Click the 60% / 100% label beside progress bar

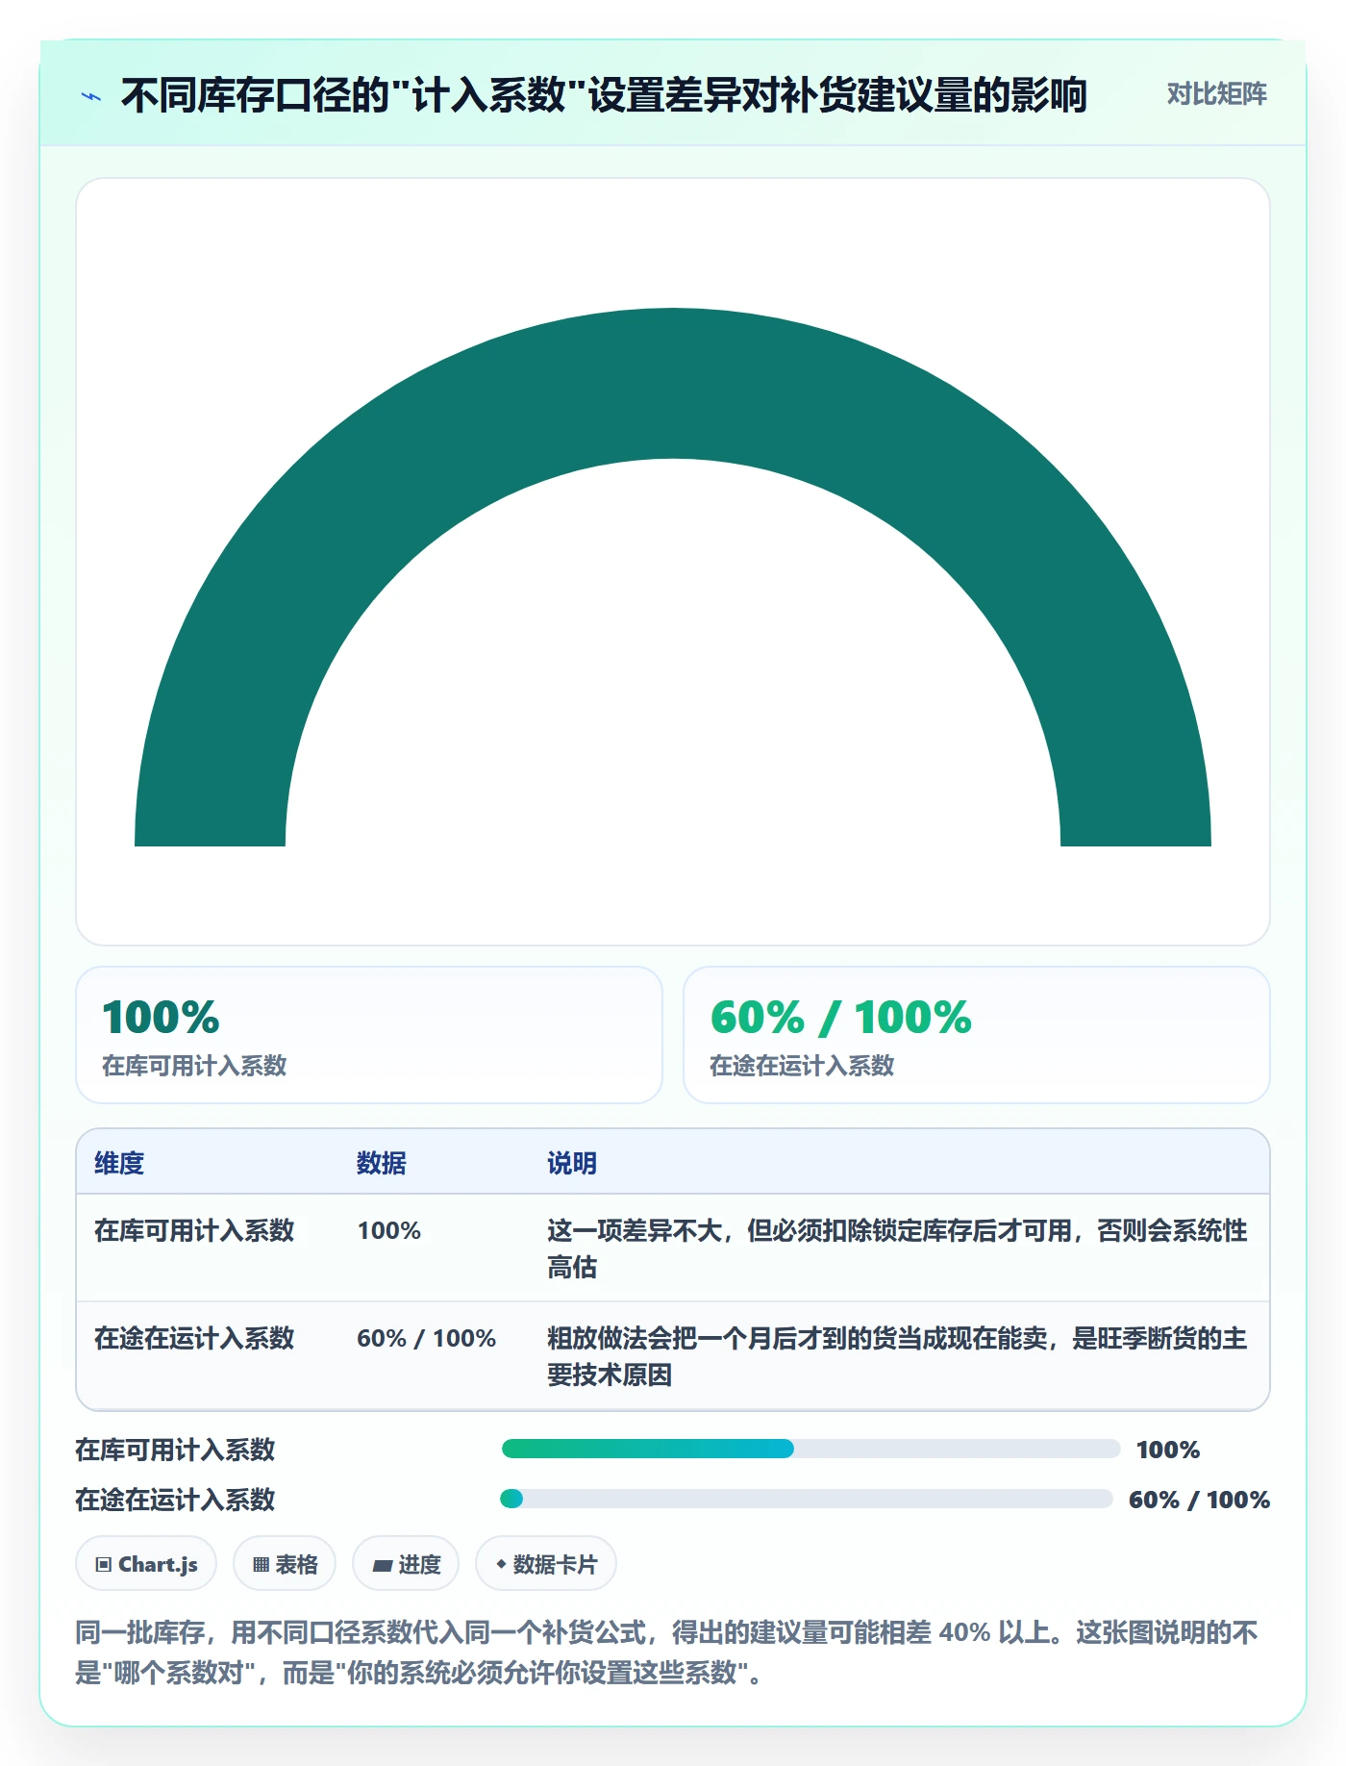pyautogui.click(x=1199, y=1500)
